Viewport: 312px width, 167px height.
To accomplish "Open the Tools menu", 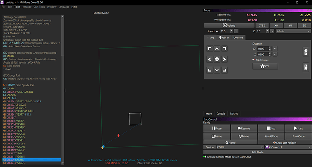I will [x=17, y=7].
